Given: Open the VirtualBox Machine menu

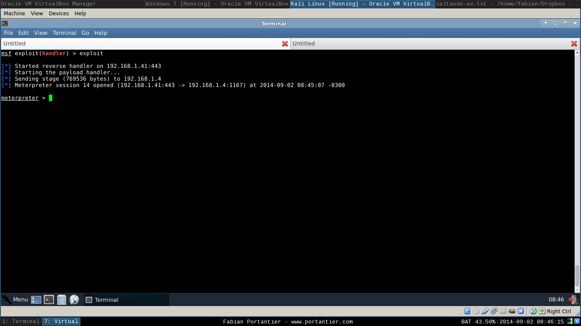Looking at the screenshot, I should coord(14,13).
